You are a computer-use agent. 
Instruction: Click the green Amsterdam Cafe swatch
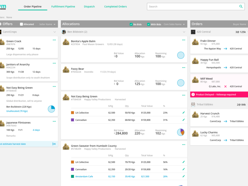coord(73,176)
